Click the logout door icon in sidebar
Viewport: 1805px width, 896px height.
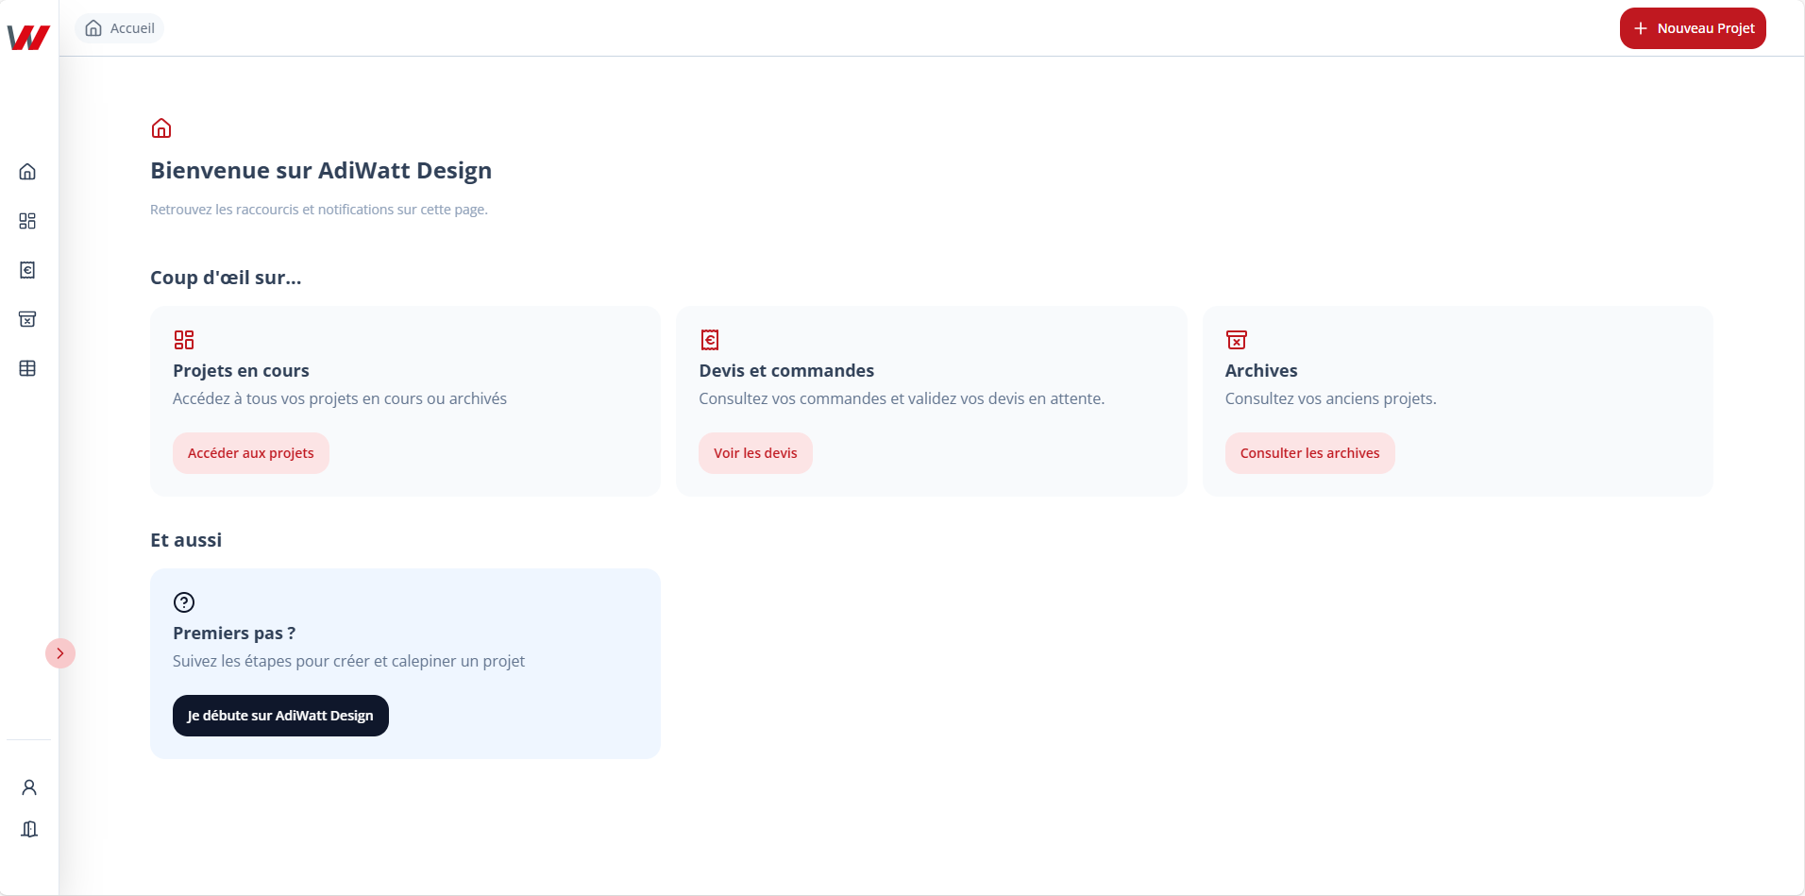coord(29,829)
